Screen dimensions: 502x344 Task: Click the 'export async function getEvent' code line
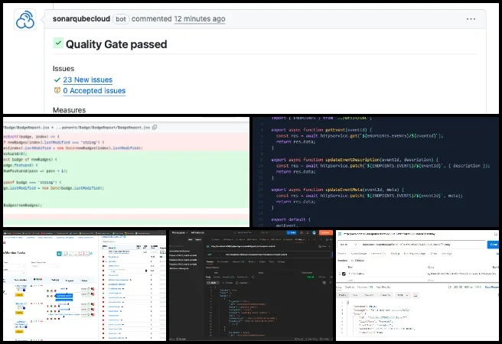pyautogui.click(x=321, y=130)
